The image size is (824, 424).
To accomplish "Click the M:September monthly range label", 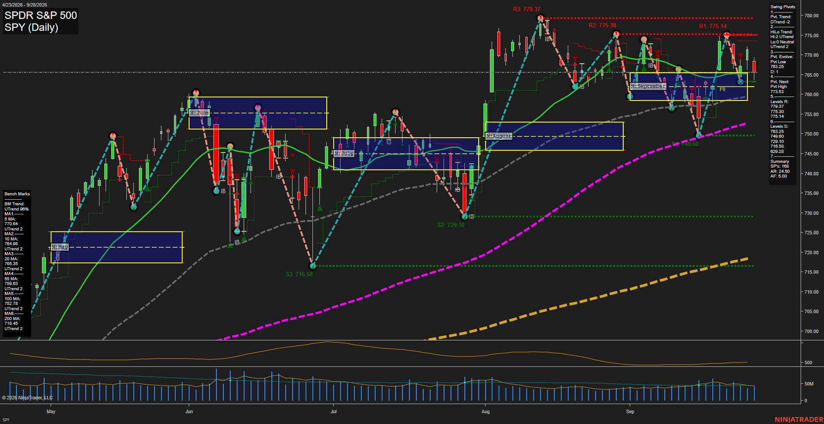I will point(647,87).
